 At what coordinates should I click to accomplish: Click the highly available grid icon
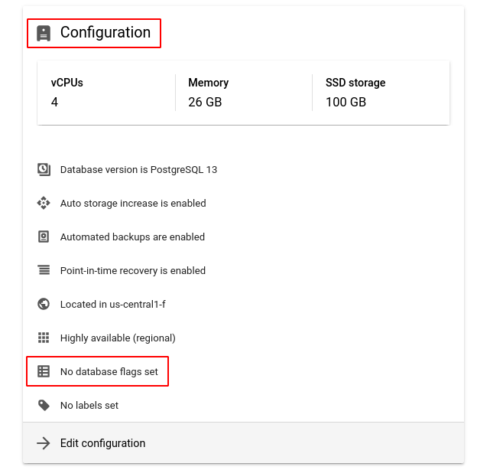[x=44, y=338]
